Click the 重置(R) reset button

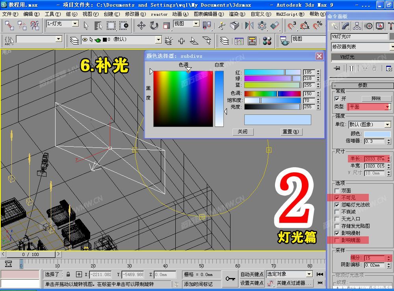(x=291, y=132)
